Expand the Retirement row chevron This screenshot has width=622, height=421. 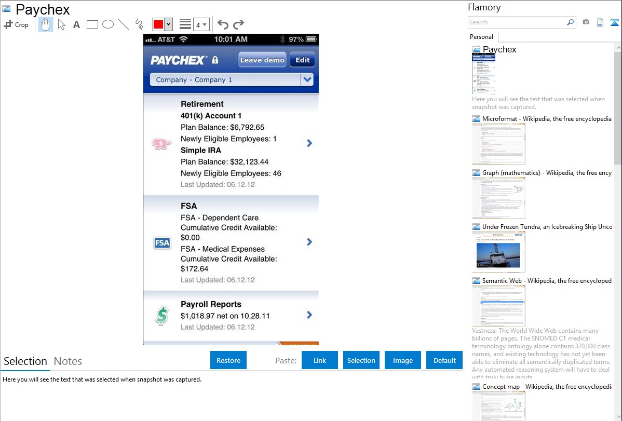coord(309,143)
